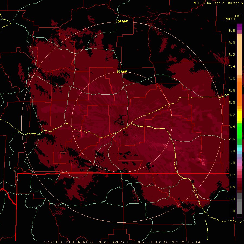Image resolution: width=244 pixels, height=244 pixels.
Task: Click the 0.2 value on the color scale
Action: point(232,175)
